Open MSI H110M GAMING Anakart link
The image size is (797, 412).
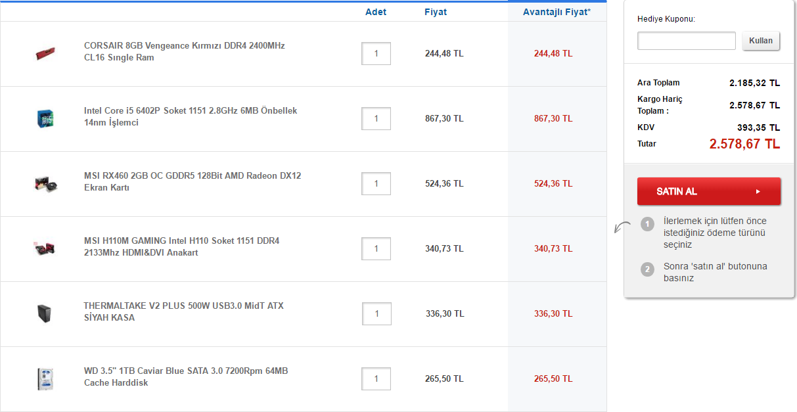tap(181, 246)
